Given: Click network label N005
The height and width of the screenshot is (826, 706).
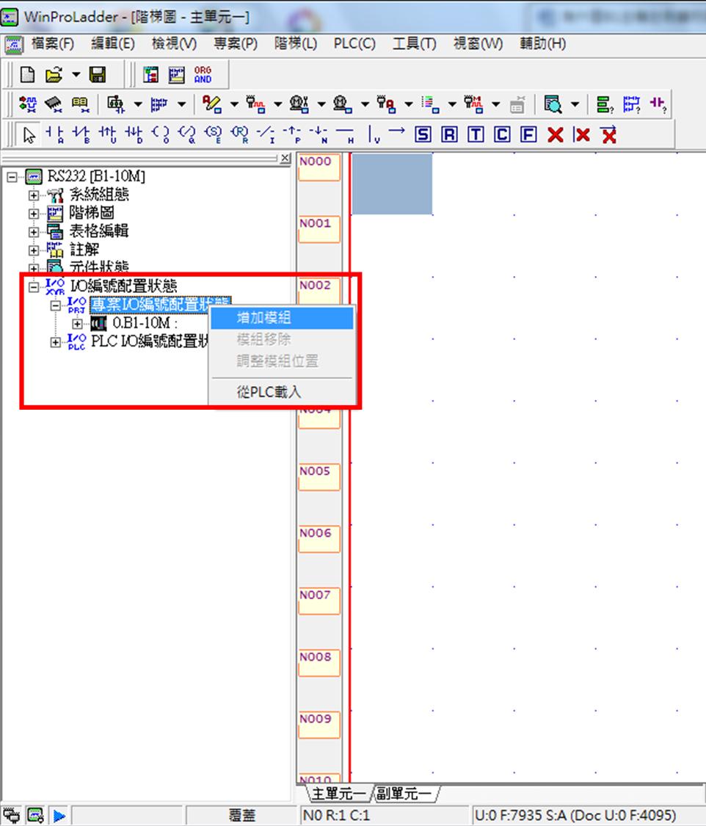Looking at the screenshot, I should (319, 477).
